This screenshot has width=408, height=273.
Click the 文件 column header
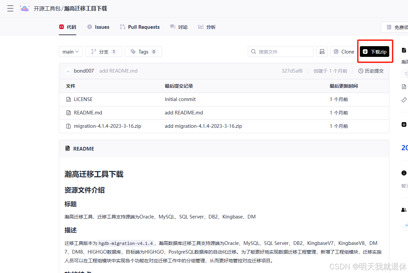point(71,86)
